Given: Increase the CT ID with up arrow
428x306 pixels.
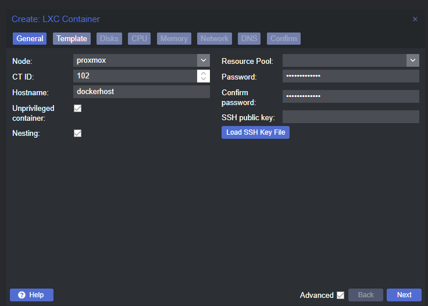Looking at the screenshot, I should (x=204, y=73).
